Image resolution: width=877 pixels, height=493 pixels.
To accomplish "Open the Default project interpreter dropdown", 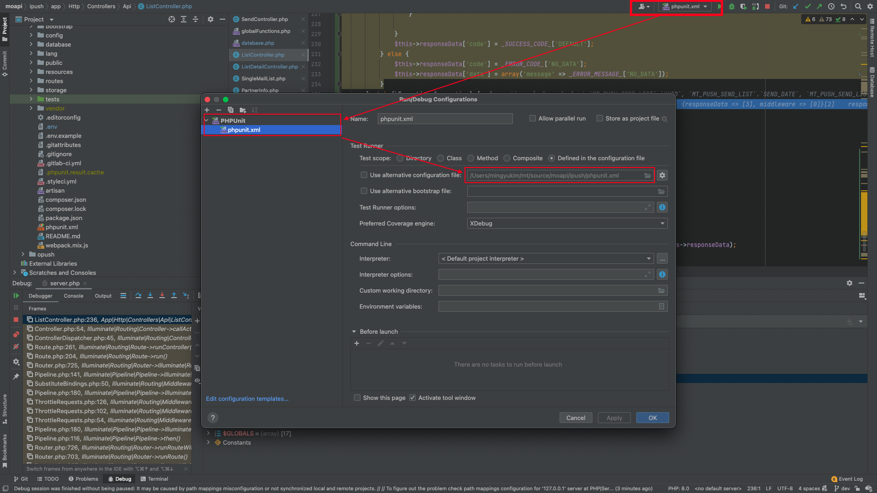I will point(546,259).
